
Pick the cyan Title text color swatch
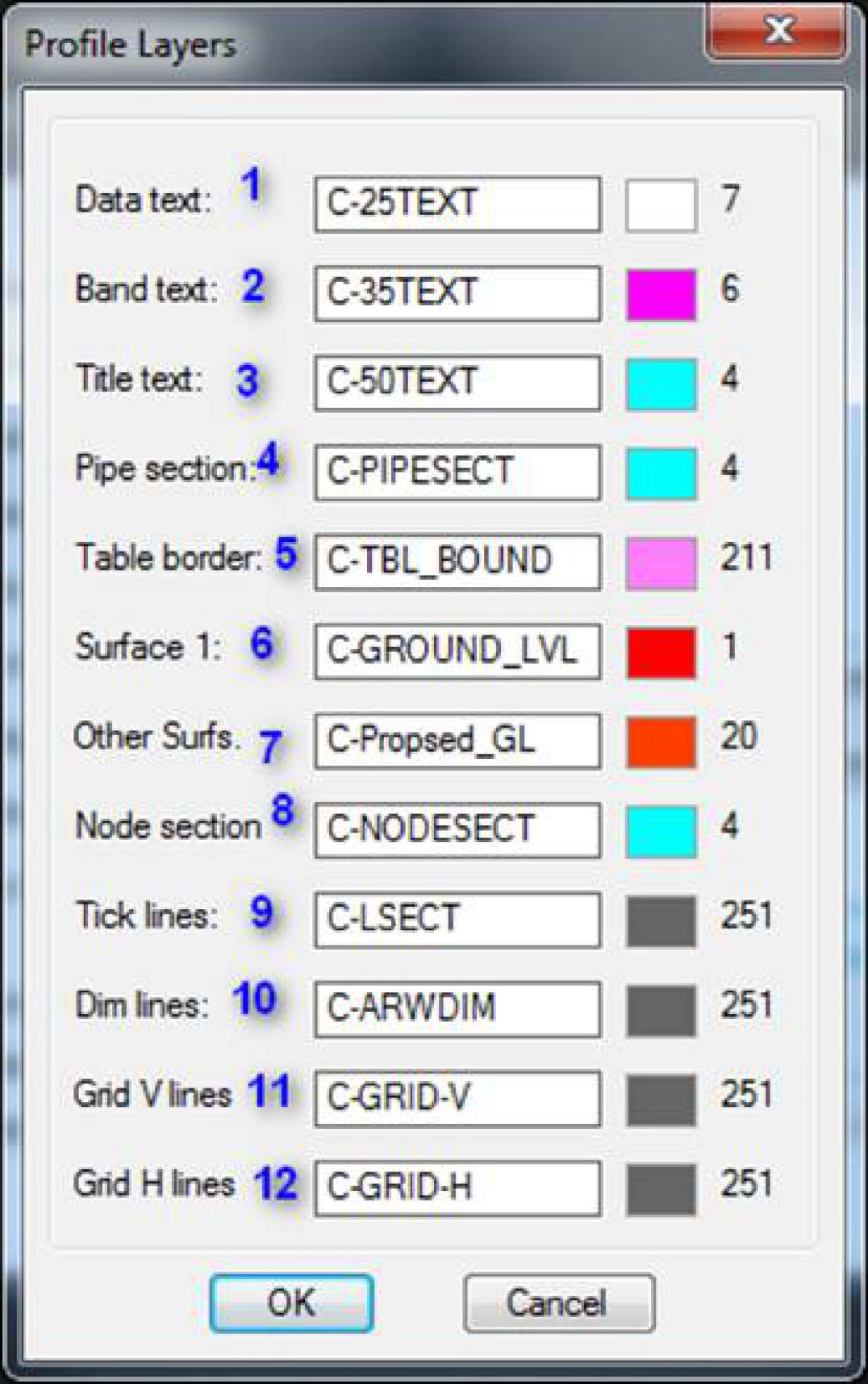pos(661,384)
